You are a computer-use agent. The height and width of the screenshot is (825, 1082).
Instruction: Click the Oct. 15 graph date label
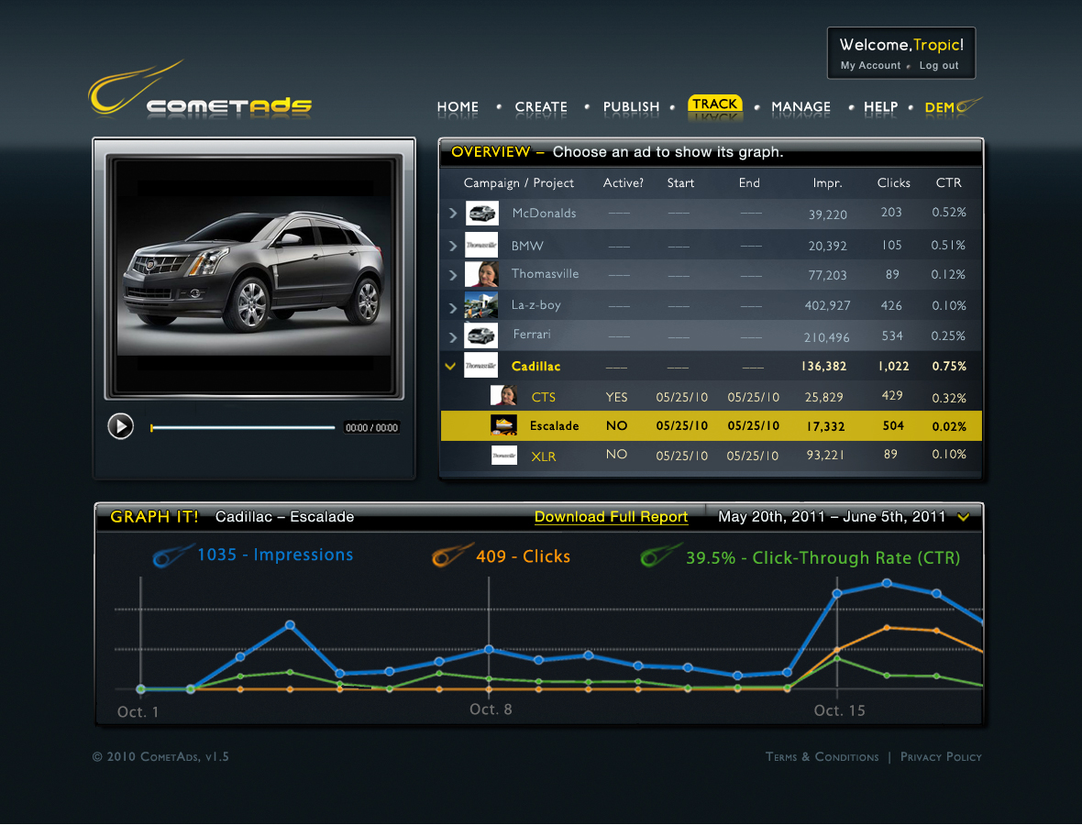[839, 710]
